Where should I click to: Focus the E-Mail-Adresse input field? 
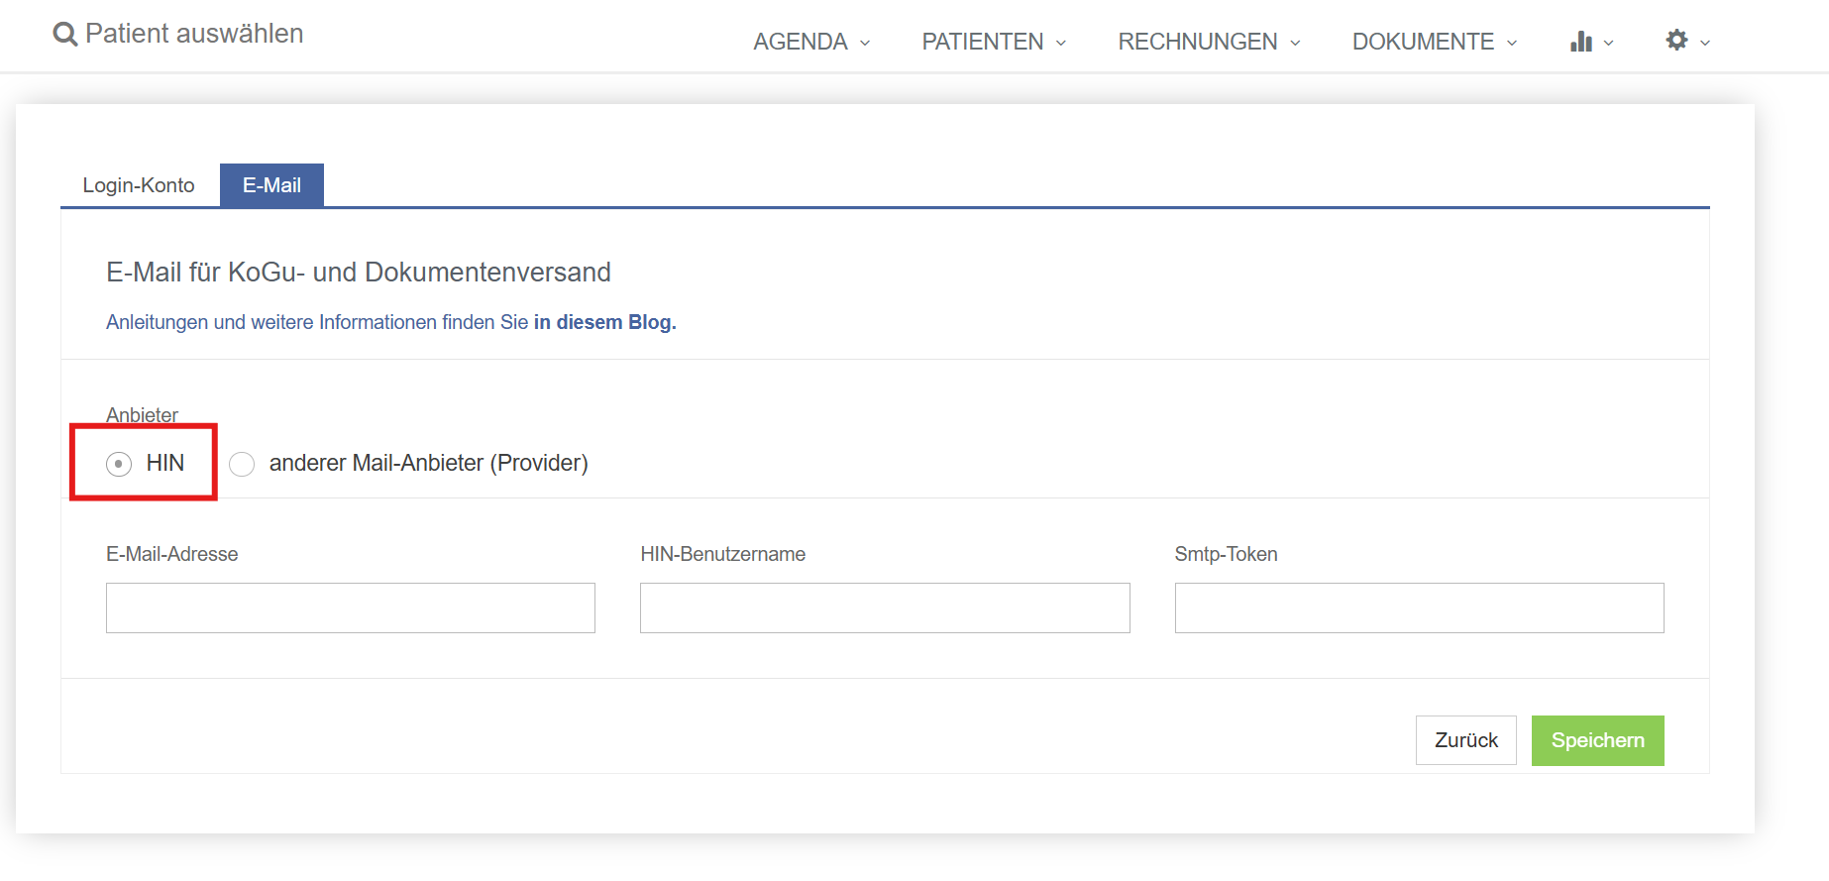tap(351, 607)
